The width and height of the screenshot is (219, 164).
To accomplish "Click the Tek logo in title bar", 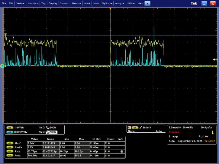I will pos(194,4).
